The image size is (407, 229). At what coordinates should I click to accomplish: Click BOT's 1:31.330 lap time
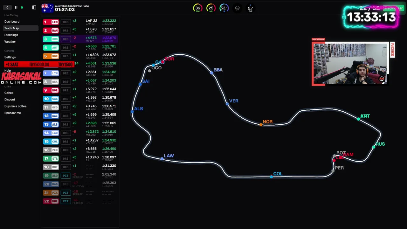click(x=109, y=166)
